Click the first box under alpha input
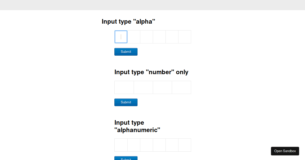Screen dimensions: 305x160 121,37
